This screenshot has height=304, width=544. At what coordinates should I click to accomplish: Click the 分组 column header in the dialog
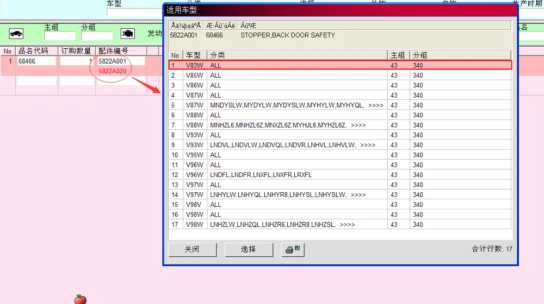click(x=460, y=55)
